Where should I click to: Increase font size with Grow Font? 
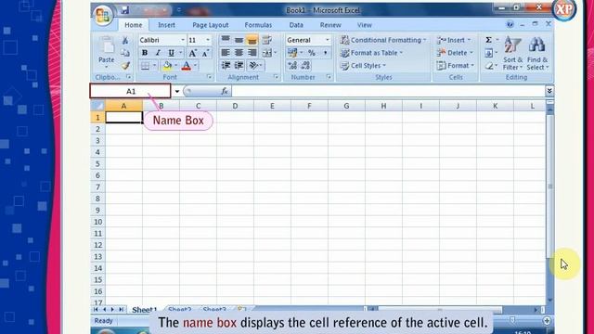[193, 53]
